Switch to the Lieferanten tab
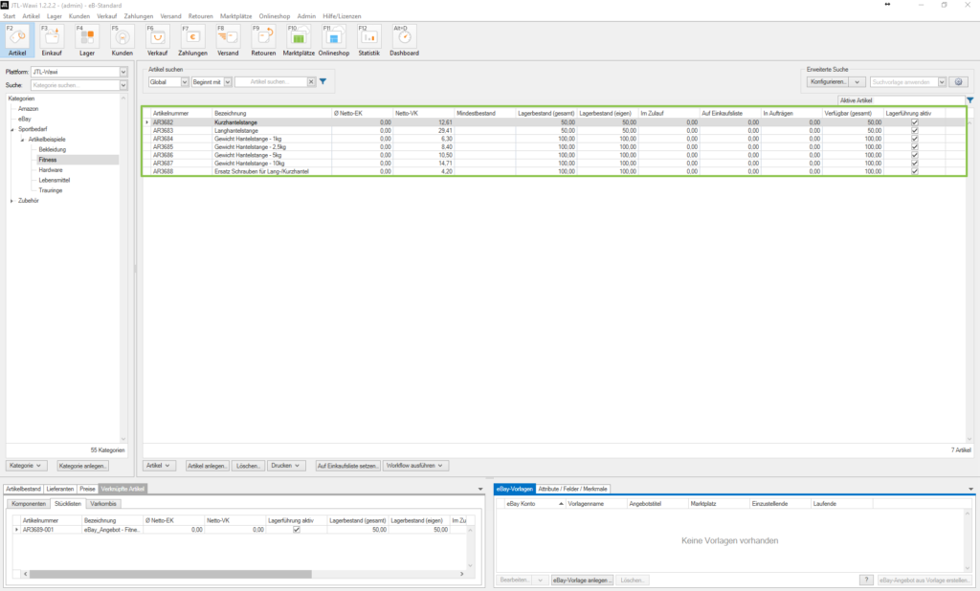This screenshot has width=980, height=591. tap(59, 489)
